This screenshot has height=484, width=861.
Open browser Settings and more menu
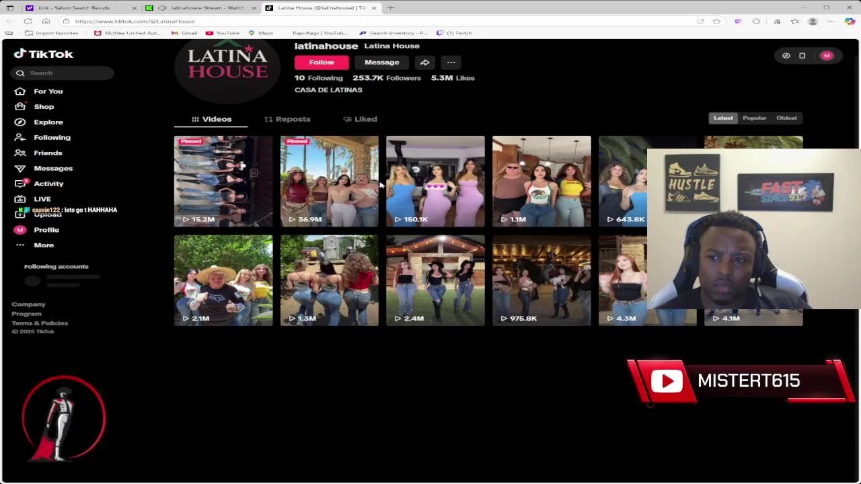(831, 22)
